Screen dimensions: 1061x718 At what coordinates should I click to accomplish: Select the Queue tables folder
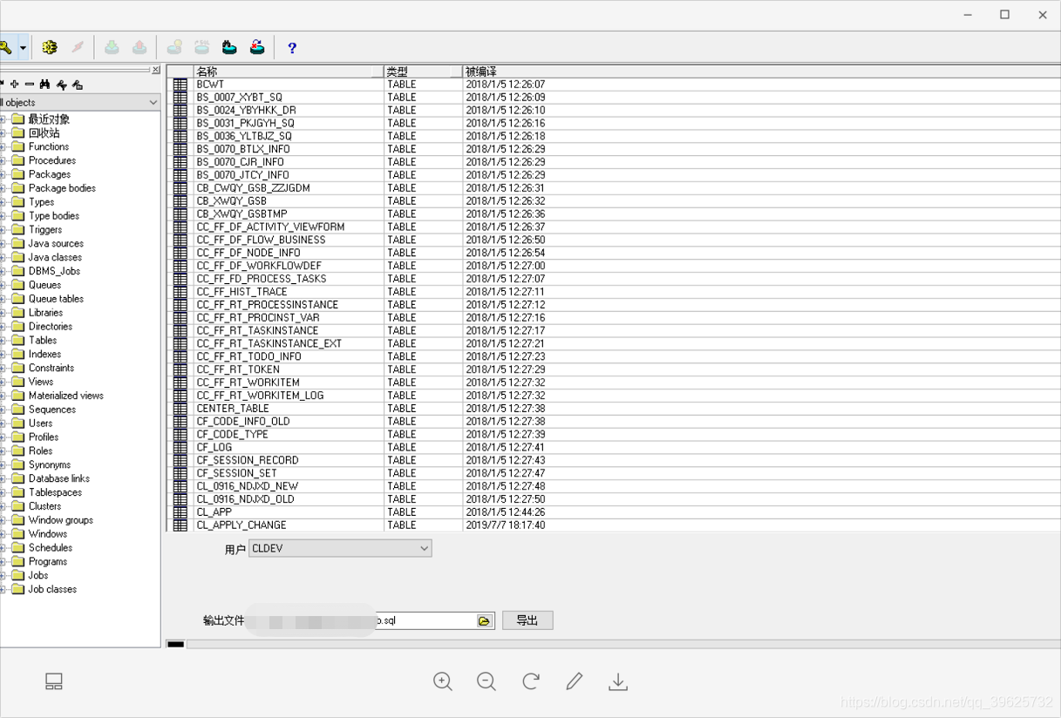[56, 299]
